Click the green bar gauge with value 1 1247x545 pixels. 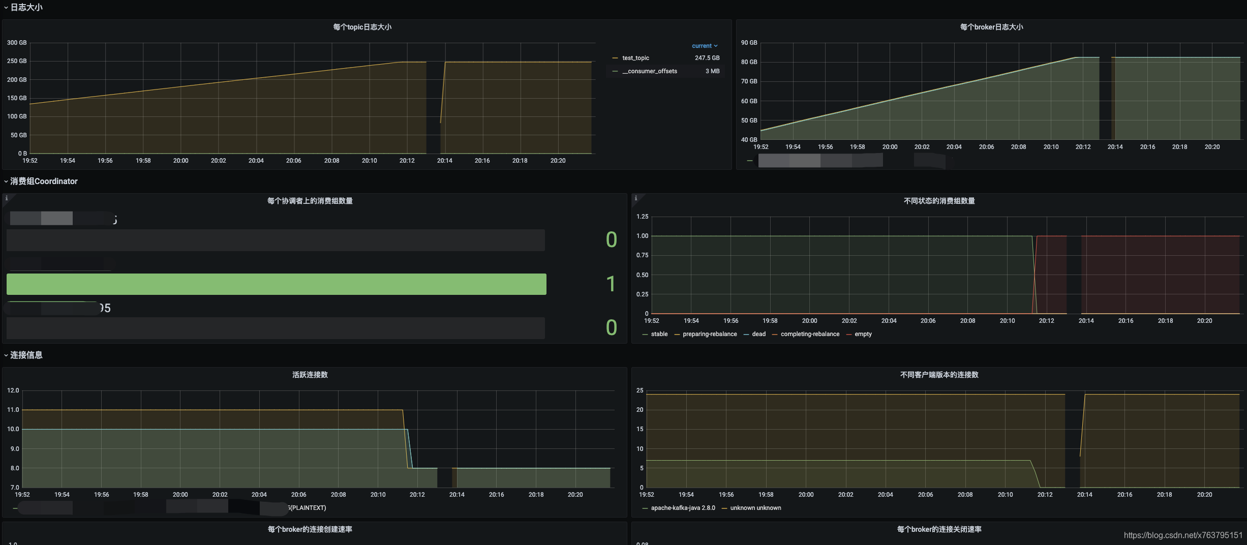(x=277, y=284)
